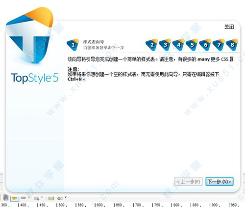245x207 pixels.
Task: Go to wizard step 1
Action: [73, 45]
